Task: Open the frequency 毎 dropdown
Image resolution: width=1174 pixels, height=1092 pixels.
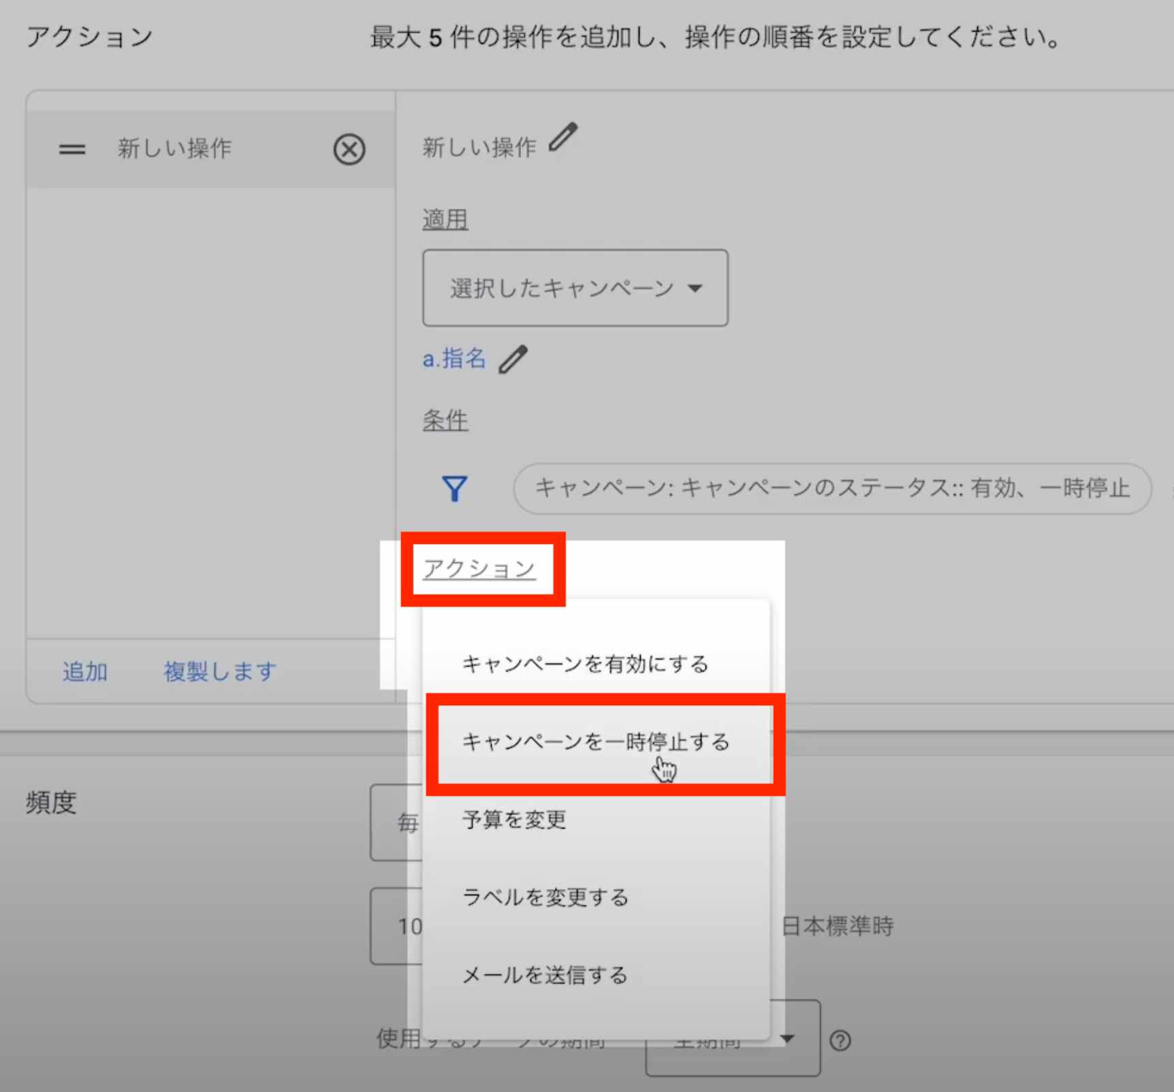Action: point(397,823)
